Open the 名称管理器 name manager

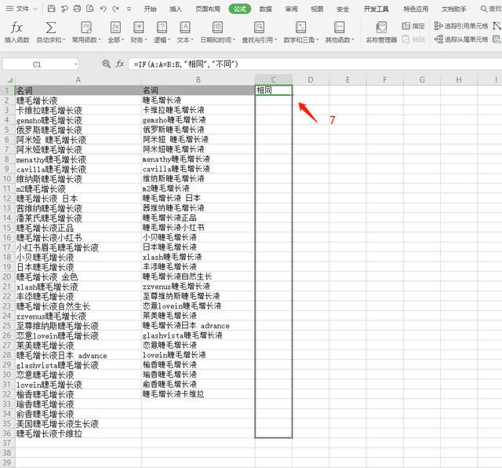pyautogui.click(x=381, y=32)
